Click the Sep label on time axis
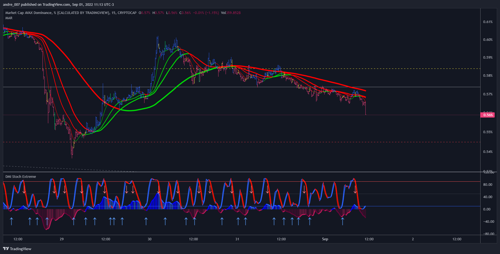The image size is (500, 254). tap(325, 239)
